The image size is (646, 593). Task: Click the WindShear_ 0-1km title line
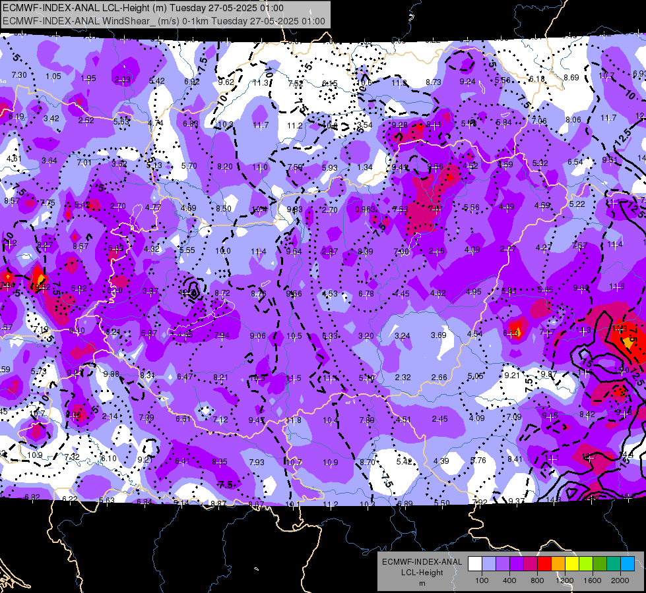coord(164,21)
